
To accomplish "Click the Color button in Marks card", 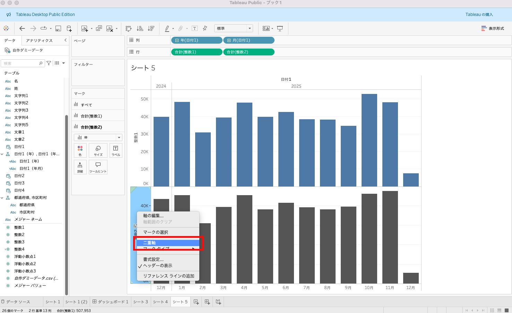I will pyautogui.click(x=80, y=150).
